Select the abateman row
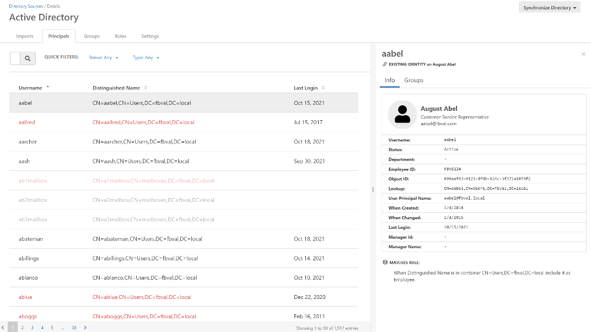The height and width of the screenshot is (332, 591). point(184,239)
